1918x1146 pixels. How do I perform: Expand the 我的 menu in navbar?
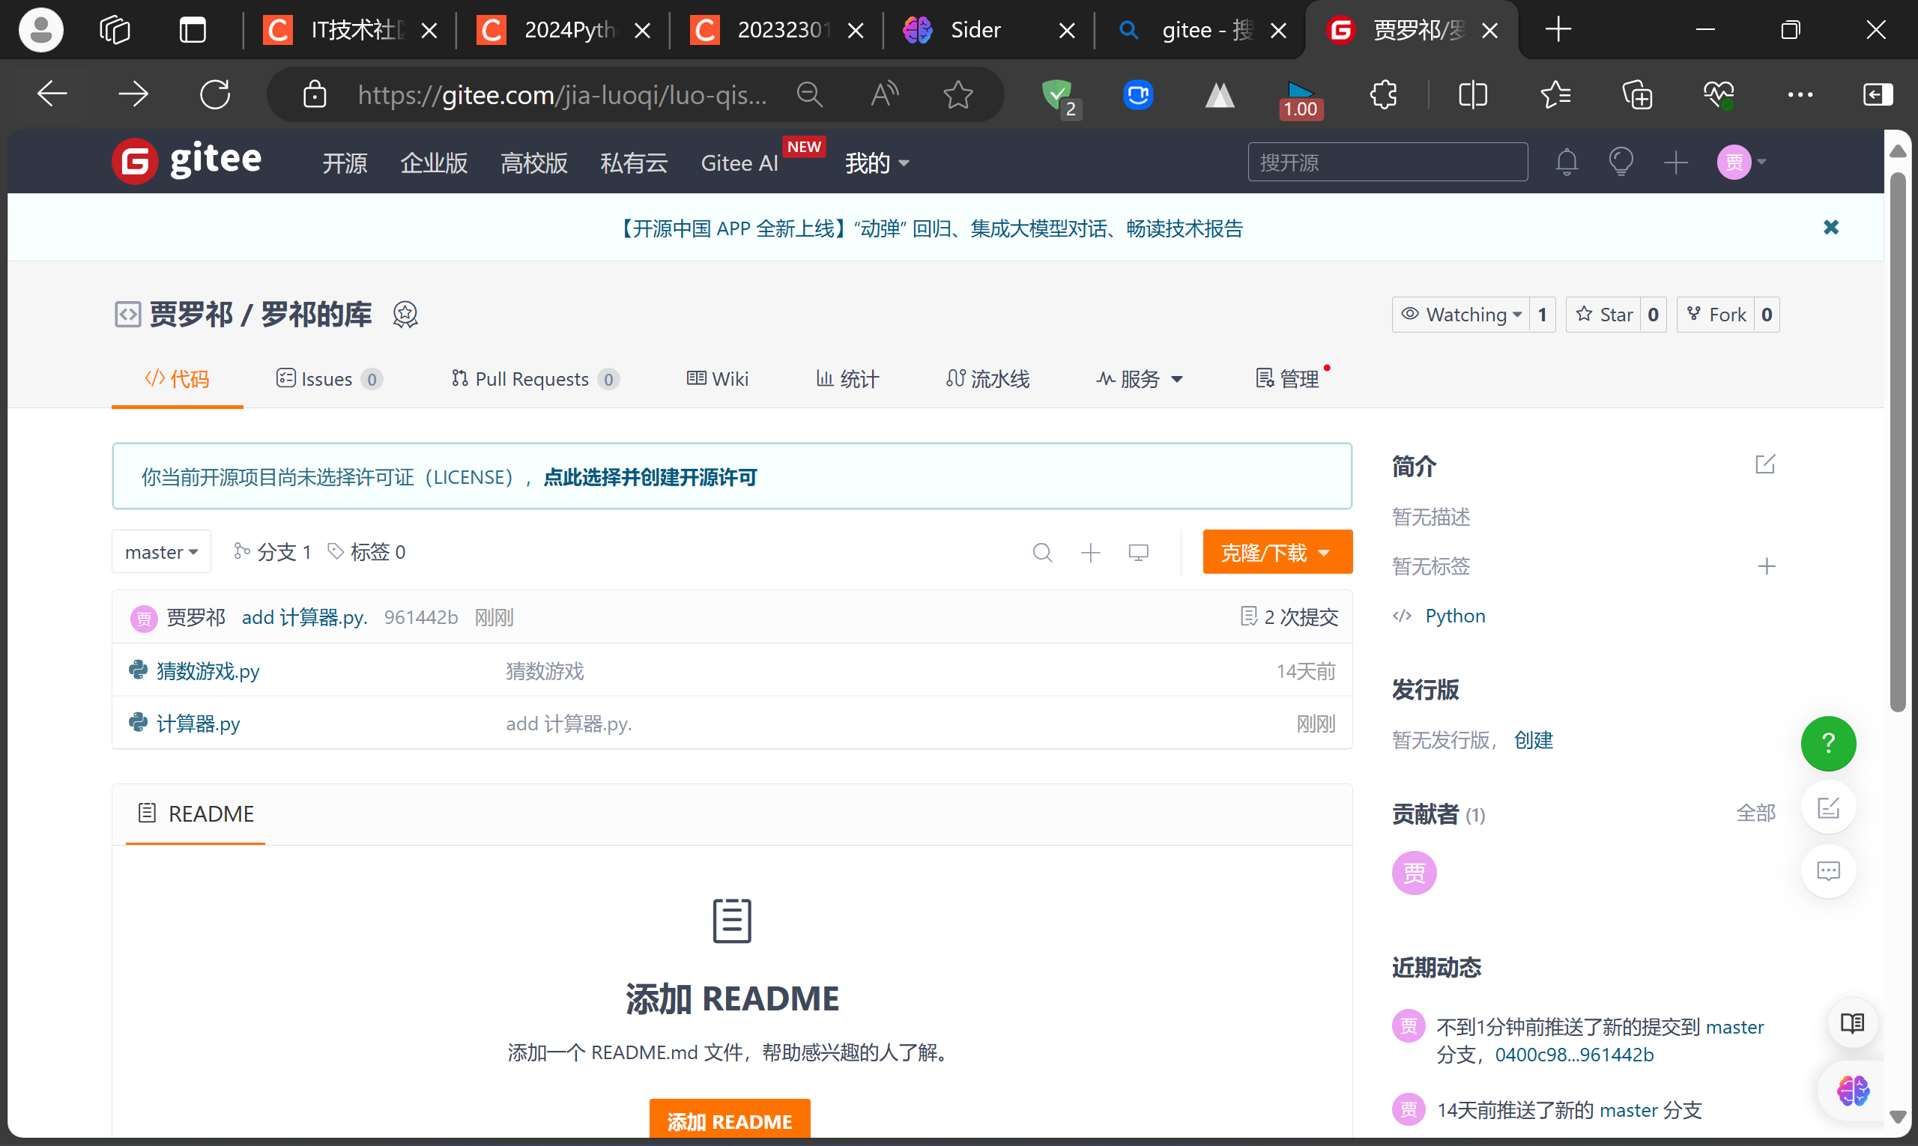[876, 163]
